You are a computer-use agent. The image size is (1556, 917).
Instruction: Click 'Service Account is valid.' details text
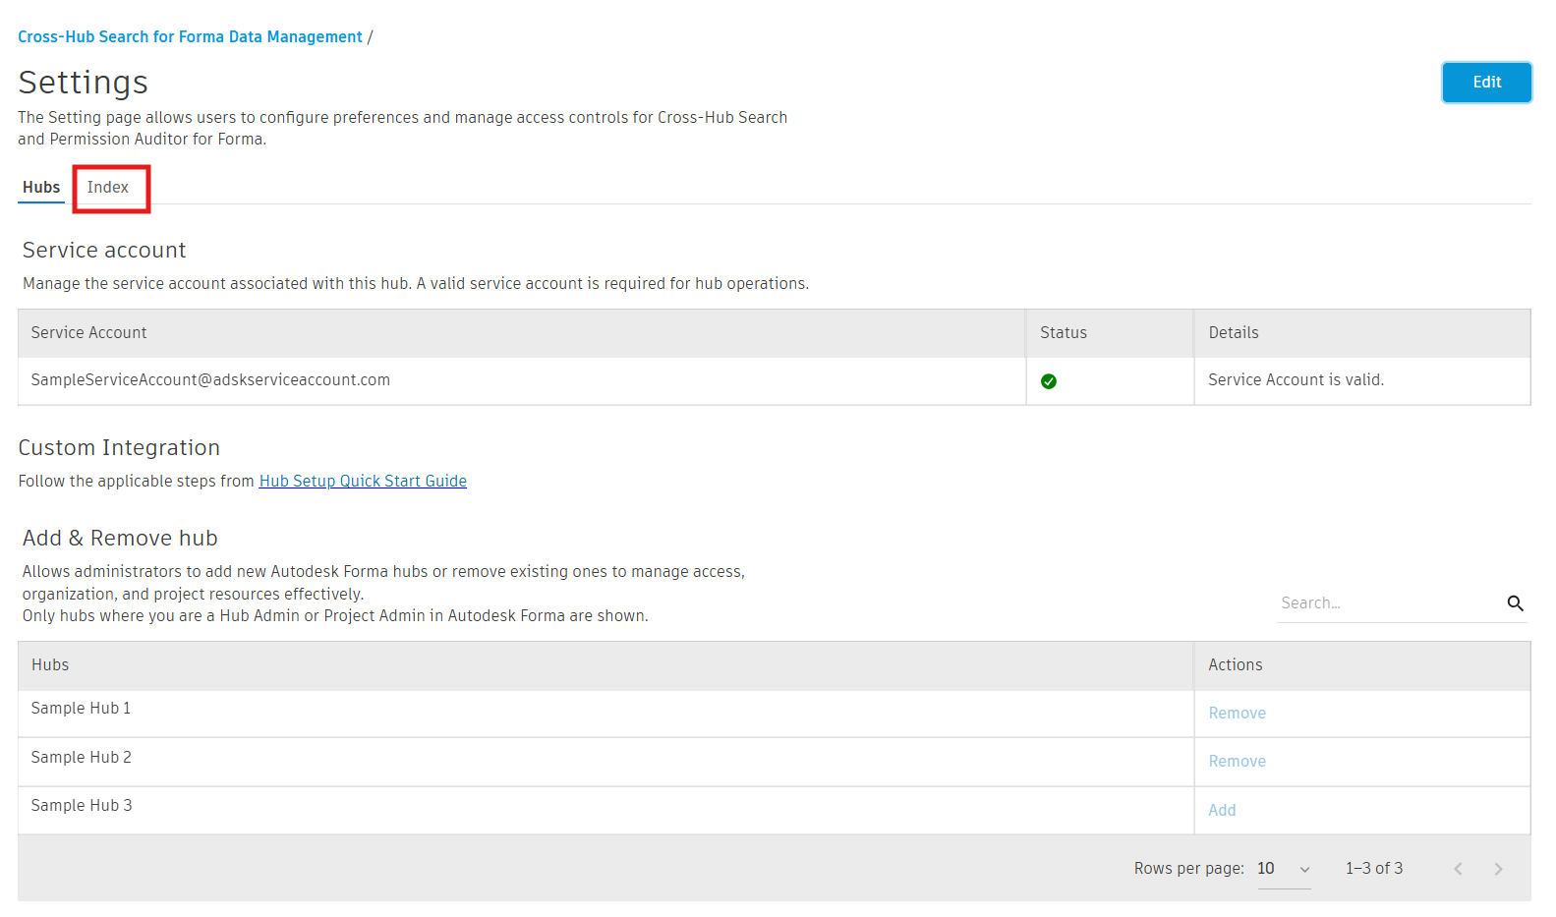point(1296,380)
